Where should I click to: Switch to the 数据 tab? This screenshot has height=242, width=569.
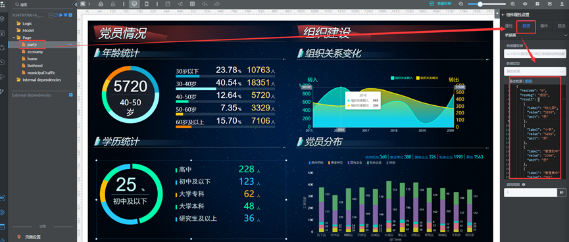[x=526, y=26]
